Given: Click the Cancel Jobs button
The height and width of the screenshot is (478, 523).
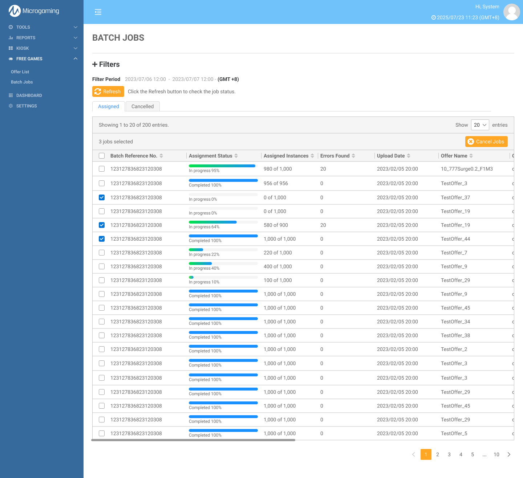Looking at the screenshot, I should (486, 142).
